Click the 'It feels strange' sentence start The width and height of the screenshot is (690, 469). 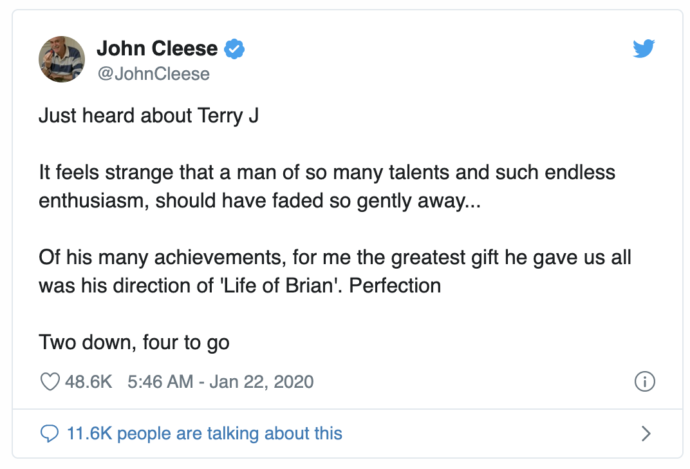(x=102, y=173)
